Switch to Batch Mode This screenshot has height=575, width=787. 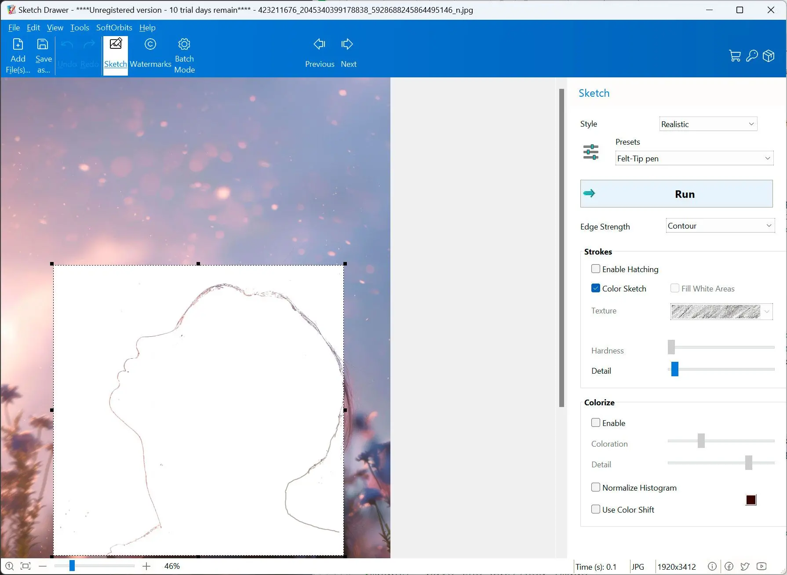[x=184, y=56]
